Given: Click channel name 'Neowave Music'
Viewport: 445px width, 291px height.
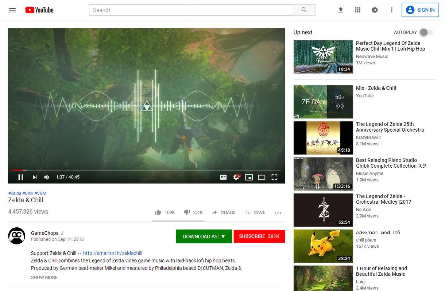Looking at the screenshot, I should (x=372, y=56).
